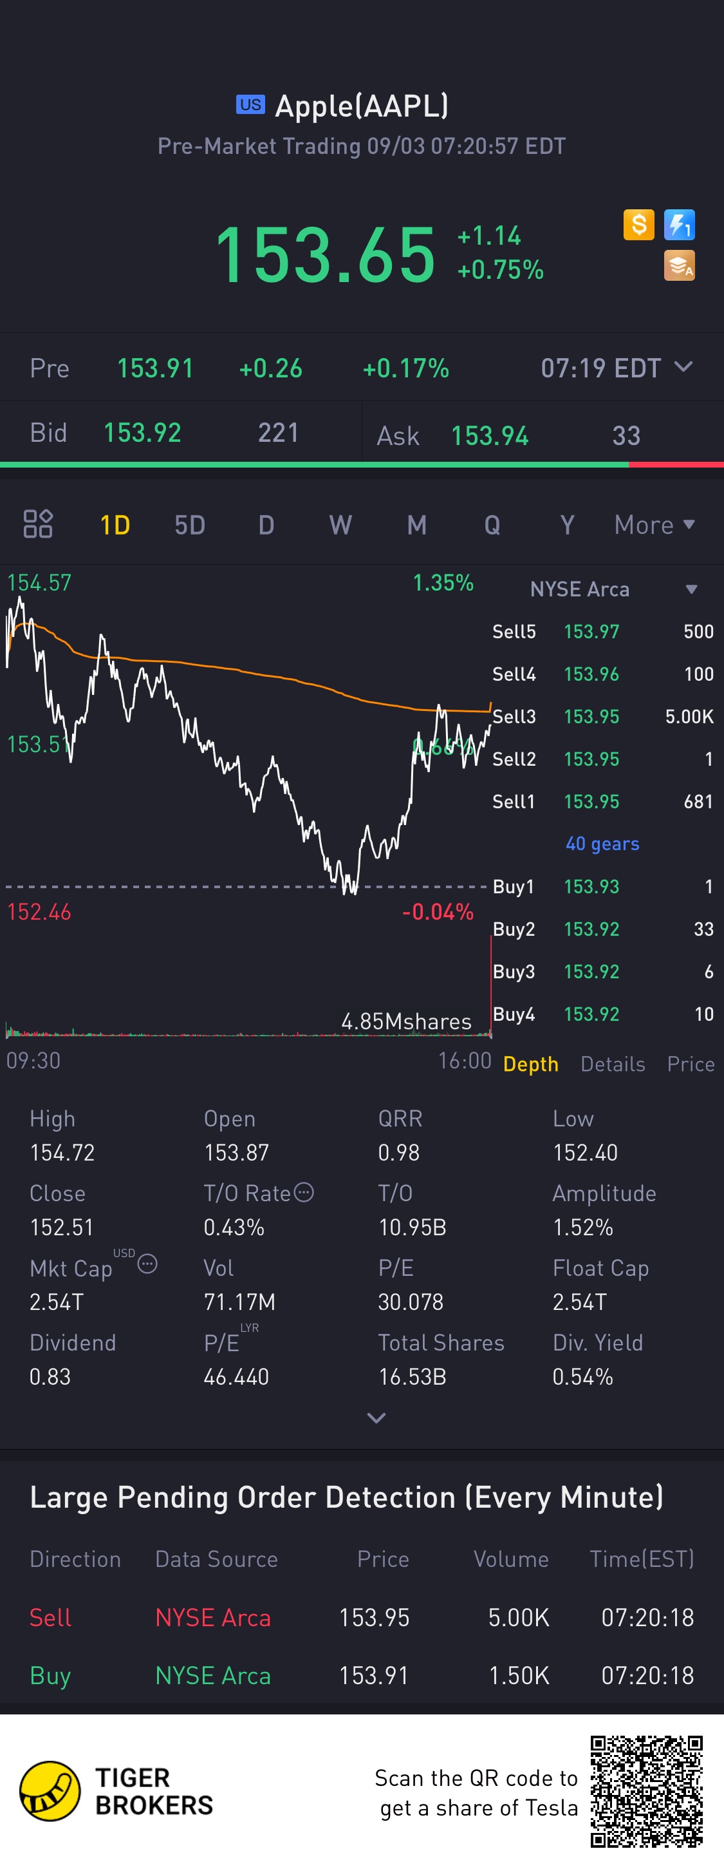
Task: Tap the Dividend value 0.83
Action: click(x=50, y=1376)
